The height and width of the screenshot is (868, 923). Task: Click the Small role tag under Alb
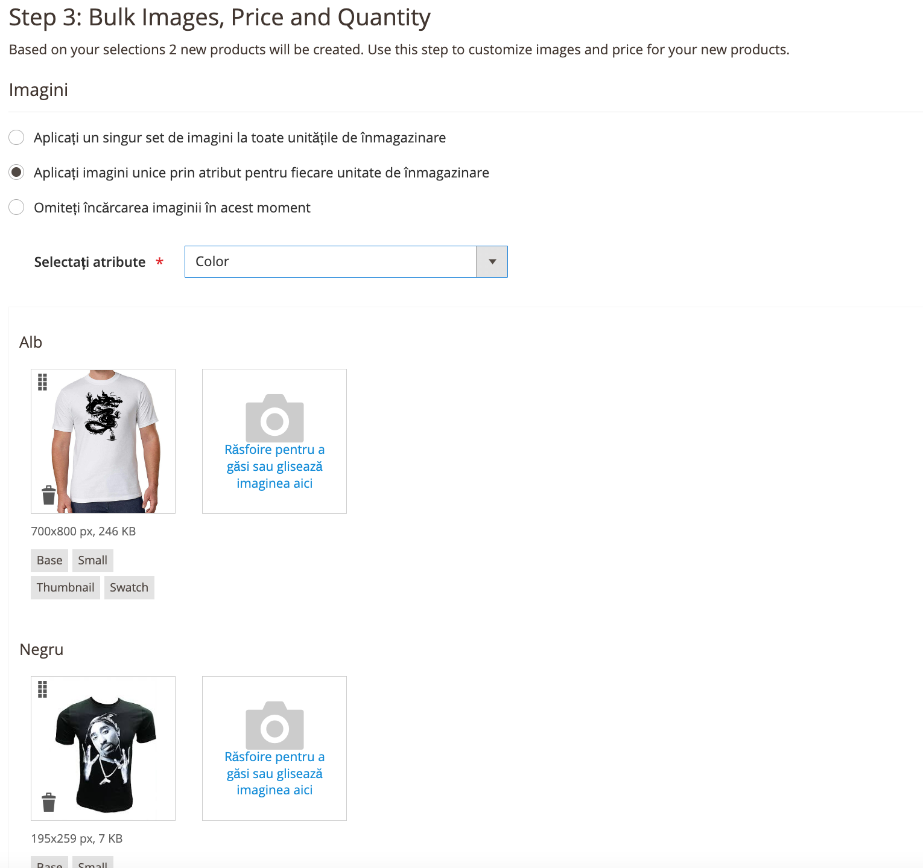coord(93,560)
